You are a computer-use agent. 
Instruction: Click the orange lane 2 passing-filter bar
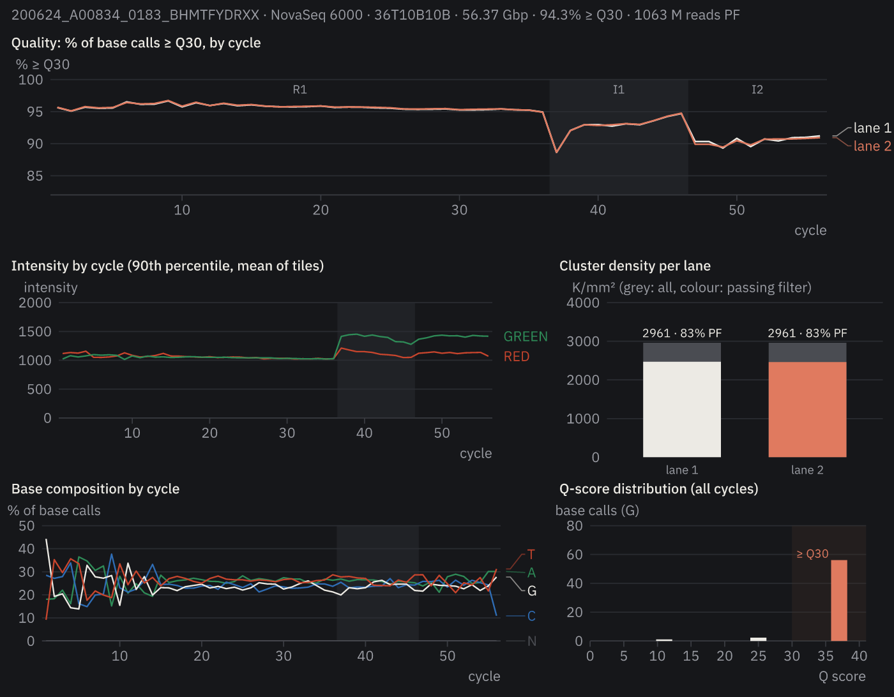[807, 409]
